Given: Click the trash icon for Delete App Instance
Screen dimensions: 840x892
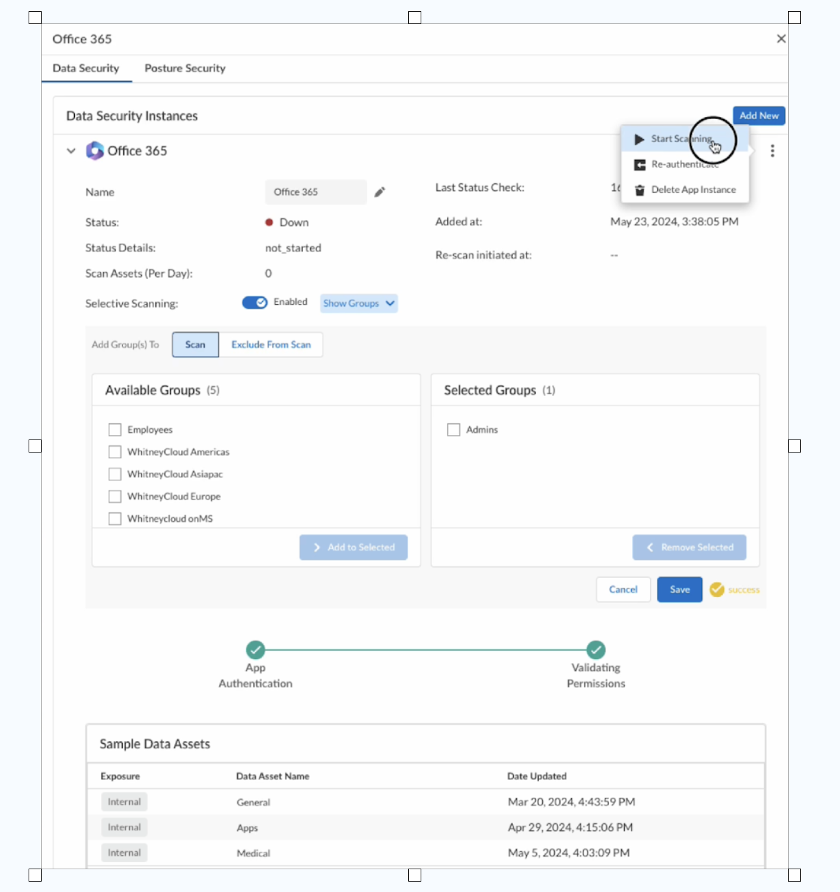Looking at the screenshot, I should (x=640, y=190).
